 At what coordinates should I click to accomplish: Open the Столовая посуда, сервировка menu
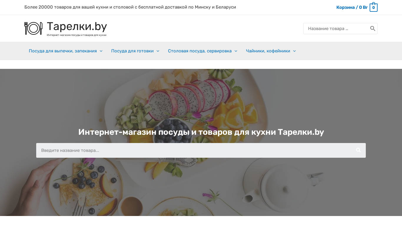click(200, 51)
